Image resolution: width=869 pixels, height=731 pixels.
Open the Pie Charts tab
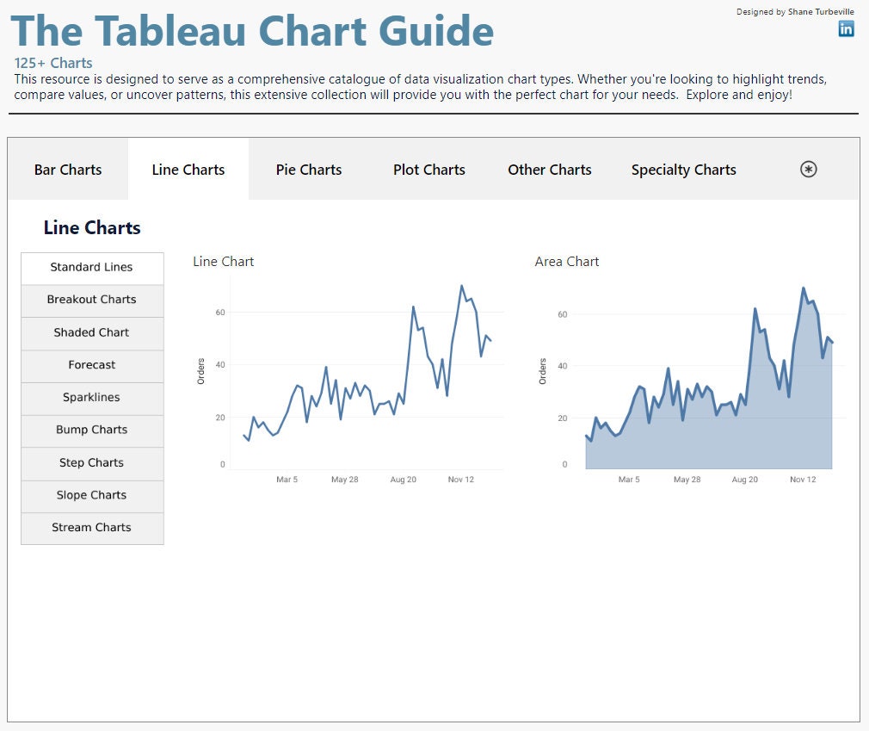pyautogui.click(x=309, y=170)
